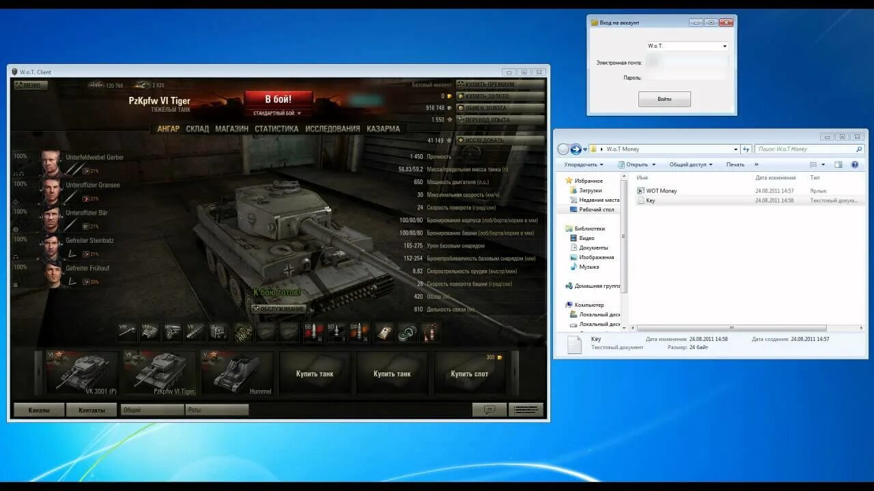The width and height of the screenshot is (874, 491).
Task: Click the Войти login button
Action: click(664, 99)
